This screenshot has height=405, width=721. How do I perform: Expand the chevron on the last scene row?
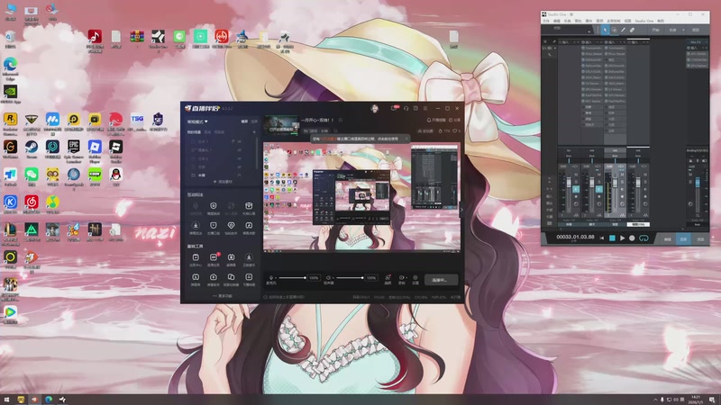(239, 175)
